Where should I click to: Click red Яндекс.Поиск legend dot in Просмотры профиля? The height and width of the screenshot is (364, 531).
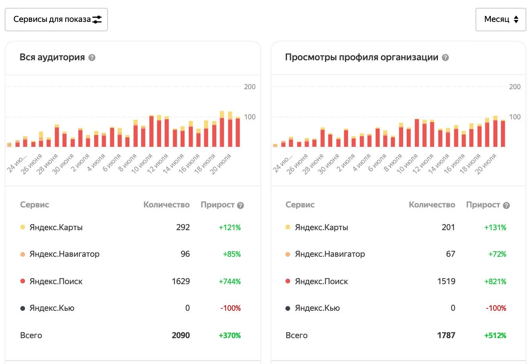point(288,281)
